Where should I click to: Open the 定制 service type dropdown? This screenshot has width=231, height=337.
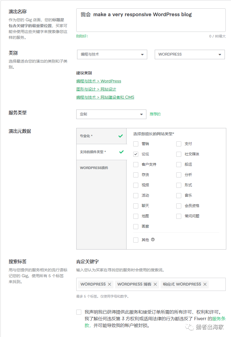111,114
